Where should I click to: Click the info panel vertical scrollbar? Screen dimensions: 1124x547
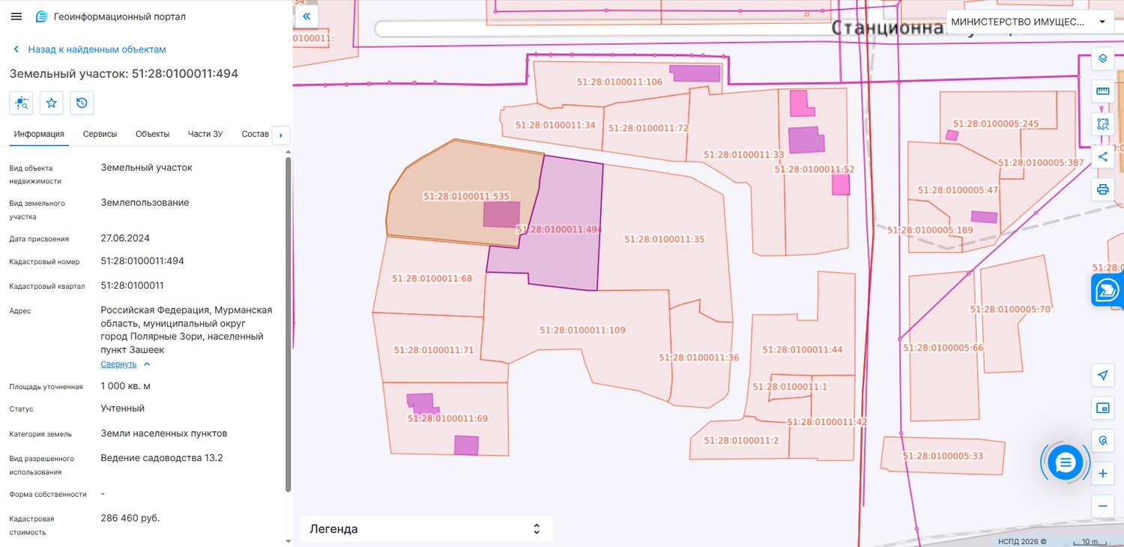coord(288,323)
